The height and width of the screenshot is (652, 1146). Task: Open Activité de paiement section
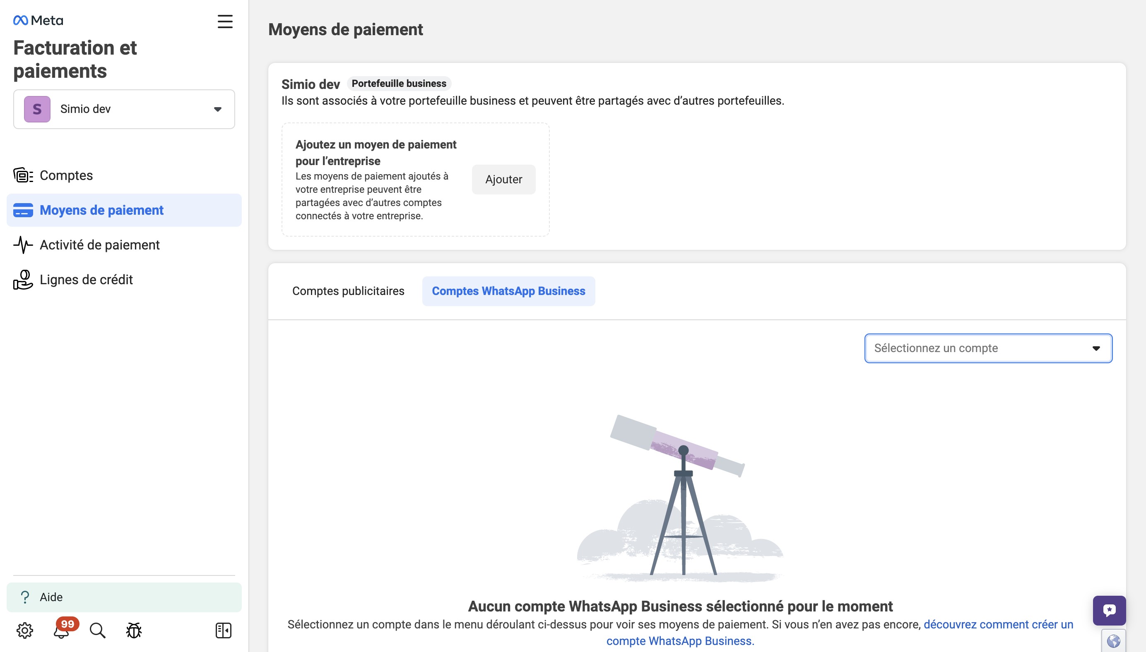pyautogui.click(x=99, y=245)
